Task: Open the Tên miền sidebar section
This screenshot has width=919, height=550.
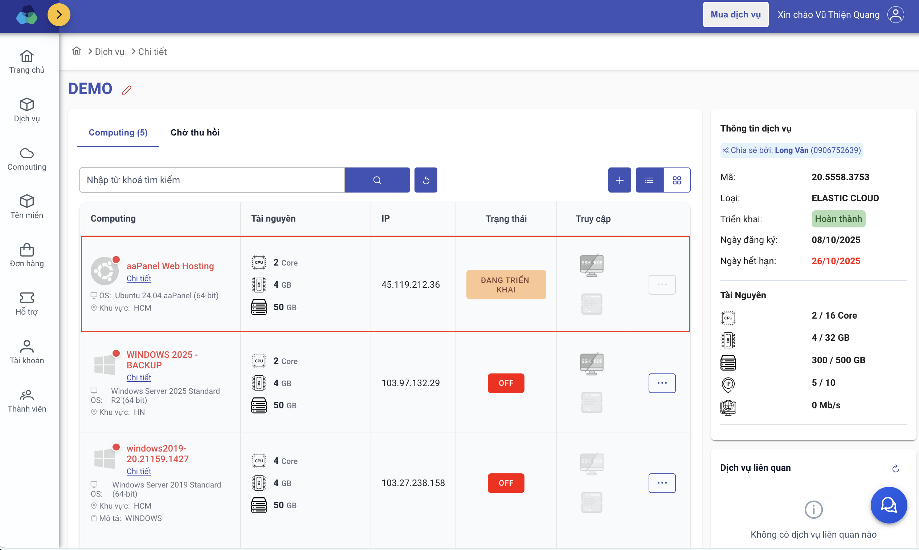Action: 26,206
